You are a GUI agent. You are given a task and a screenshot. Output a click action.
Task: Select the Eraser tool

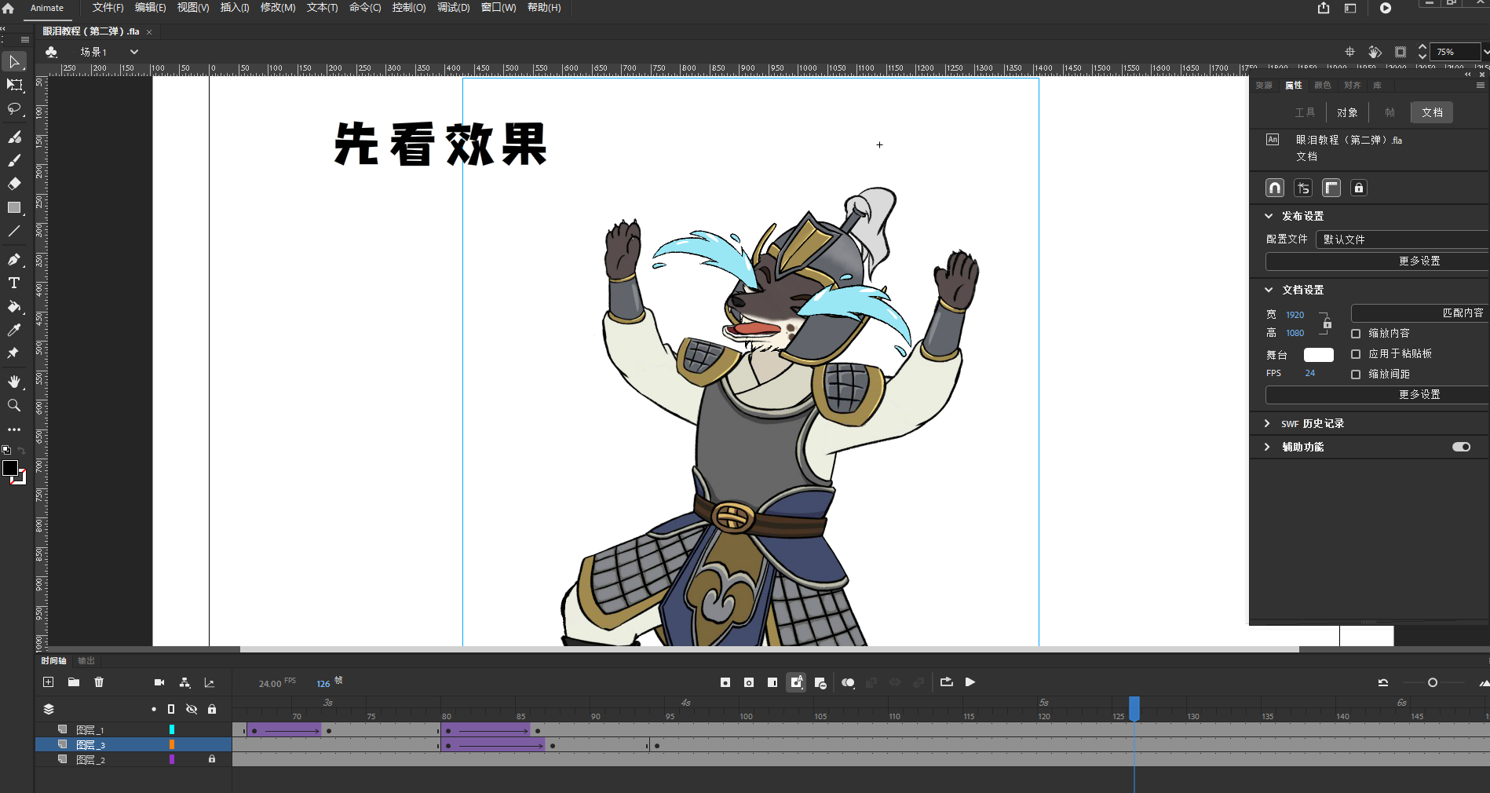click(14, 184)
